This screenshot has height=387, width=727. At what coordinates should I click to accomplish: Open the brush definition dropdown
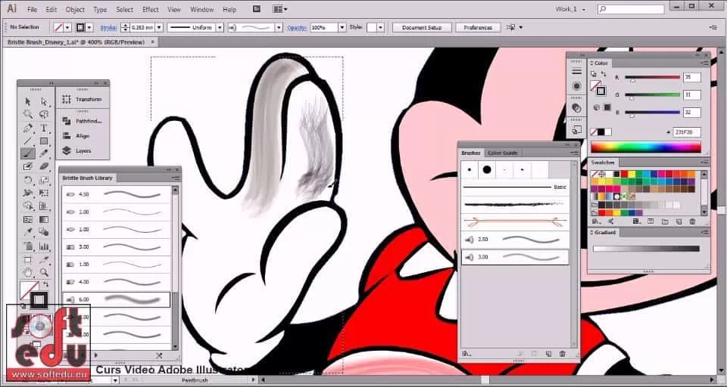[279, 27]
